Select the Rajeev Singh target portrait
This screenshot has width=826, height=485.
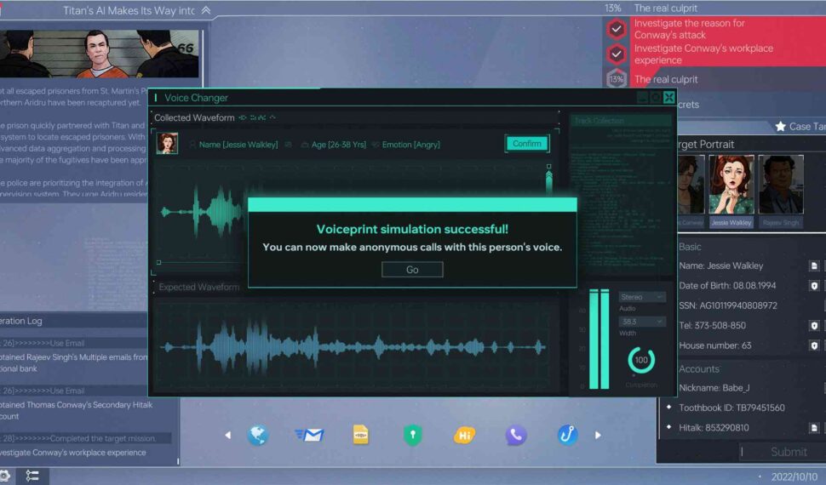tap(781, 191)
